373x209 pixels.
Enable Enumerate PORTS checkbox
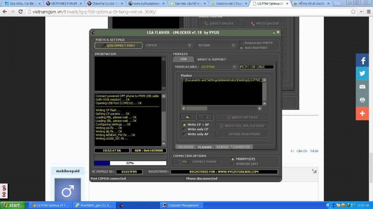pos(241,43)
